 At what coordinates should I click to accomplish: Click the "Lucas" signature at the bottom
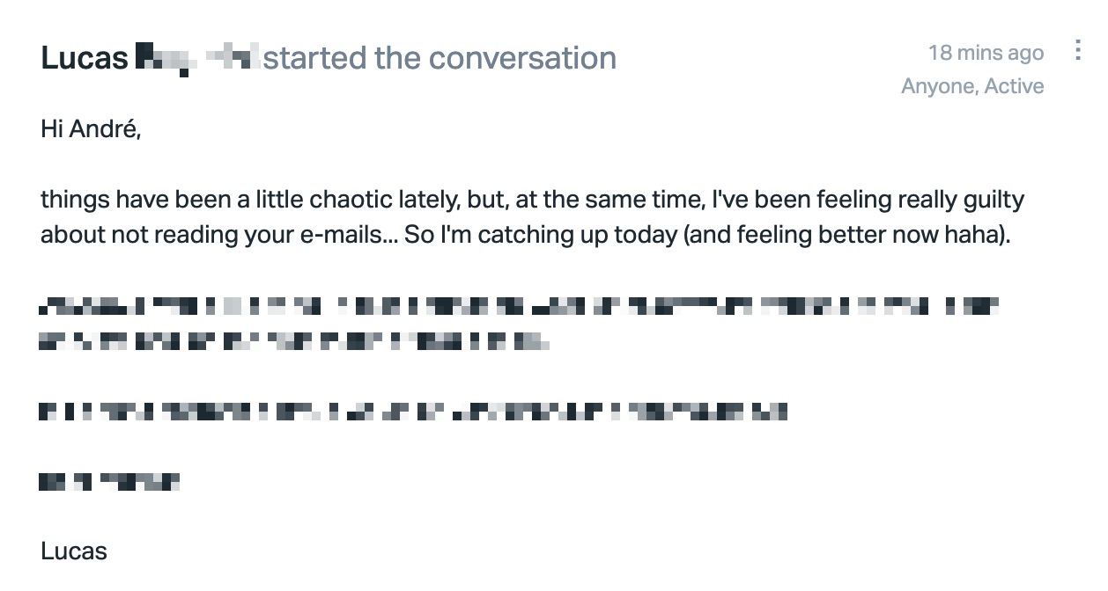pyautogui.click(x=74, y=551)
